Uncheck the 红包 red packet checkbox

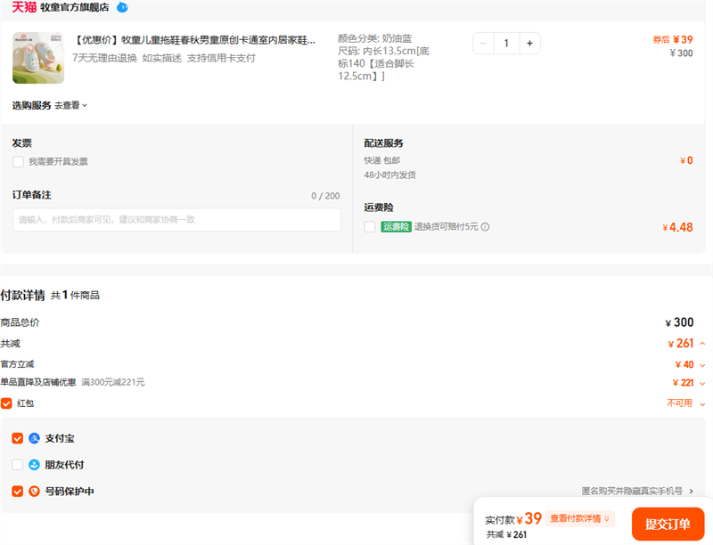pos(6,403)
